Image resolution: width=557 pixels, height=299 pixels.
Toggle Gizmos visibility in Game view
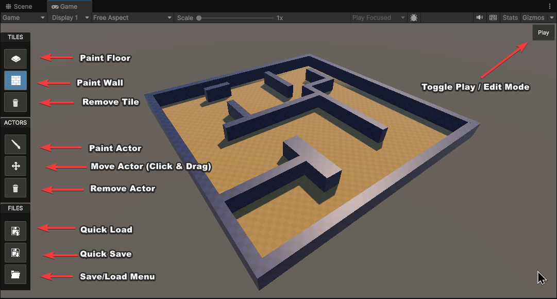[533, 18]
